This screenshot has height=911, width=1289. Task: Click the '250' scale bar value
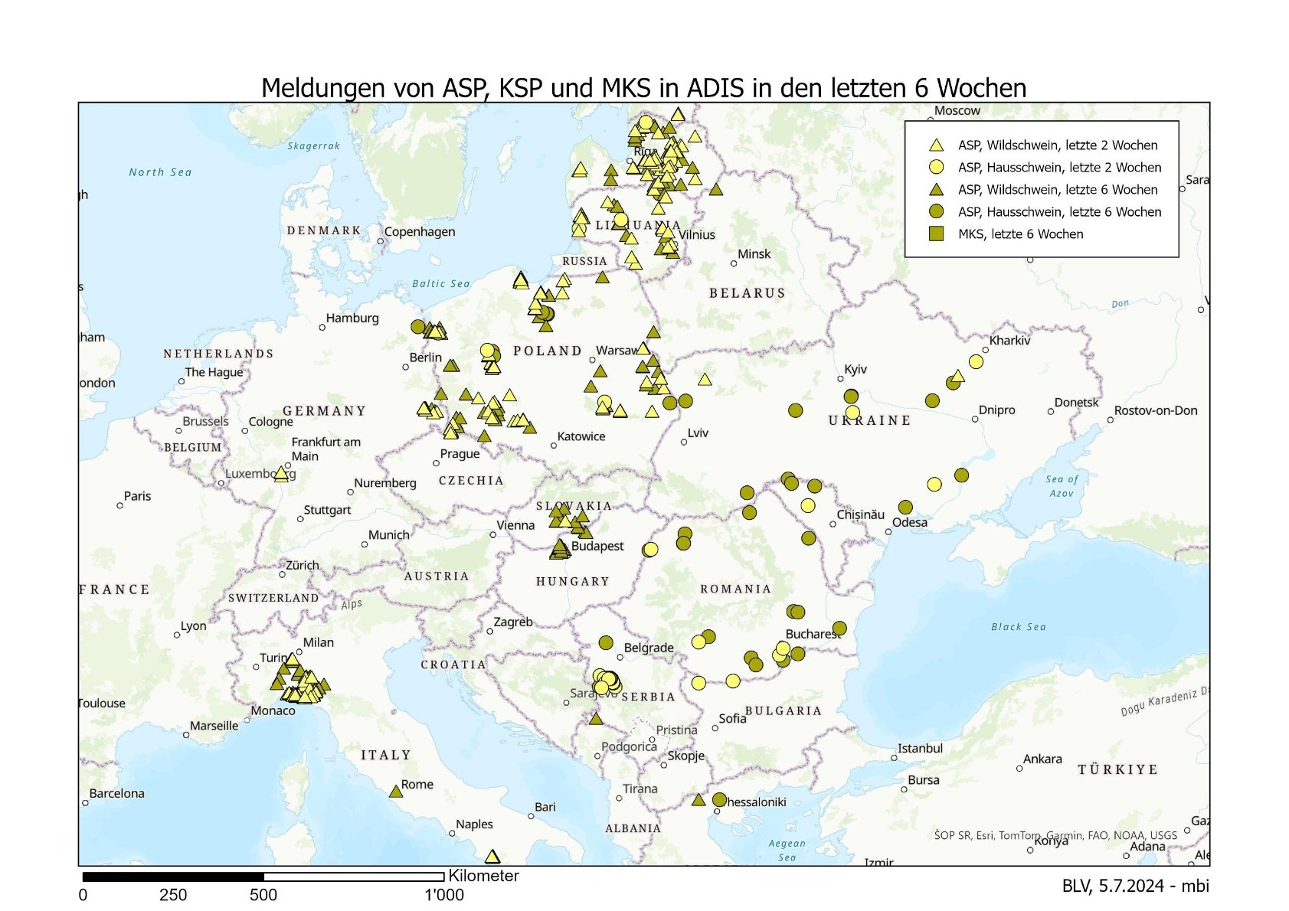click(x=173, y=895)
